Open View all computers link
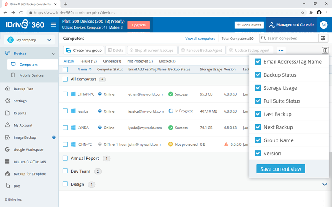332x207 pixels. click(x=200, y=39)
